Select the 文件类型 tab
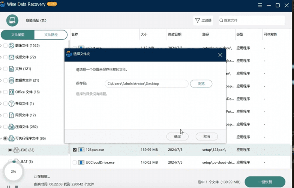 18,35
